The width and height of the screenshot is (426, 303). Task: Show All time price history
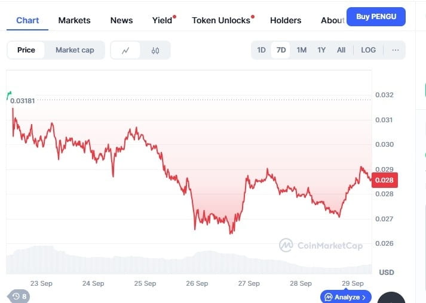[x=341, y=50]
